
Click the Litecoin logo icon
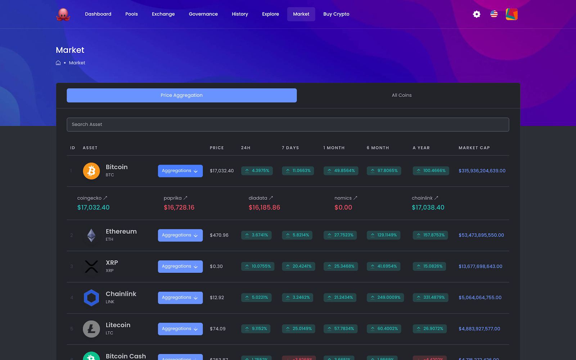click(91, 329)
